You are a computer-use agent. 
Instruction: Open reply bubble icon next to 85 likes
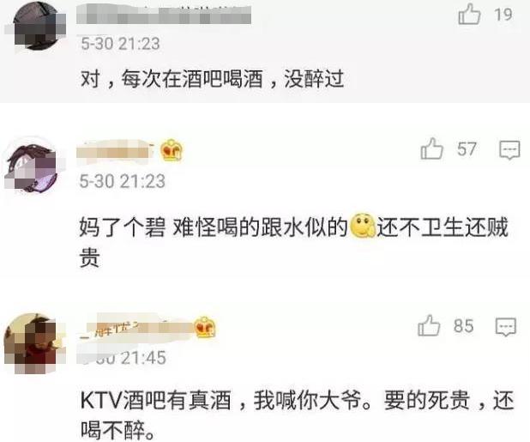pos(506,327)
